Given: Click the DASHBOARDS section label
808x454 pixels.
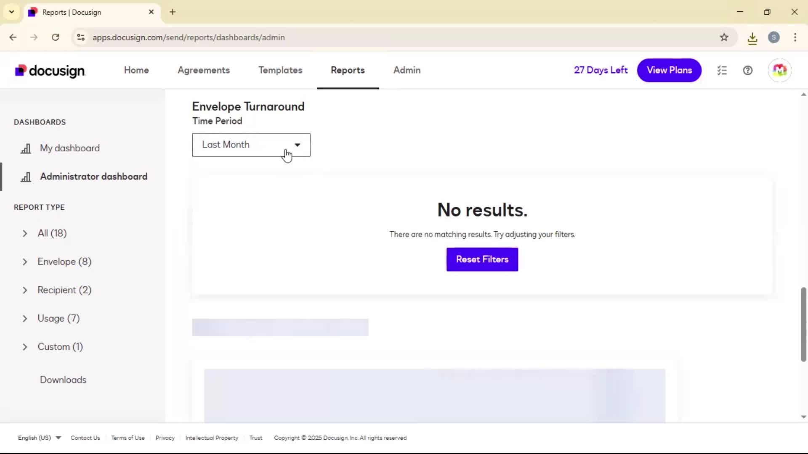Looking at the screenshot, I should [x=40, y=122].
